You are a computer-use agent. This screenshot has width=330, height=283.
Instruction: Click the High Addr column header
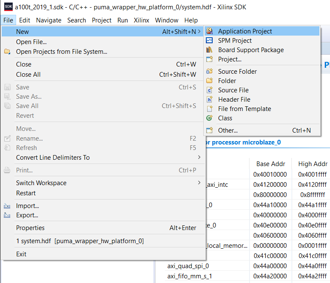click(313, 164)
